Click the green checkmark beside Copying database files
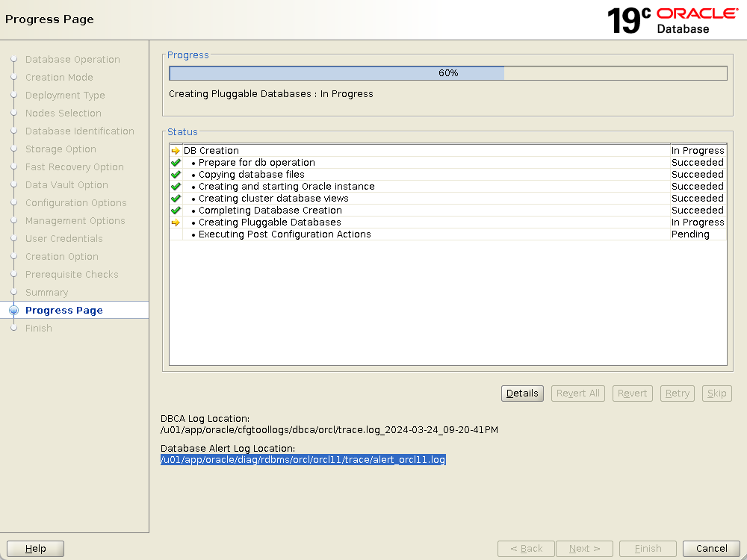Screen dimensions: 747x560 pyautogui.click(x=176, y=175)
